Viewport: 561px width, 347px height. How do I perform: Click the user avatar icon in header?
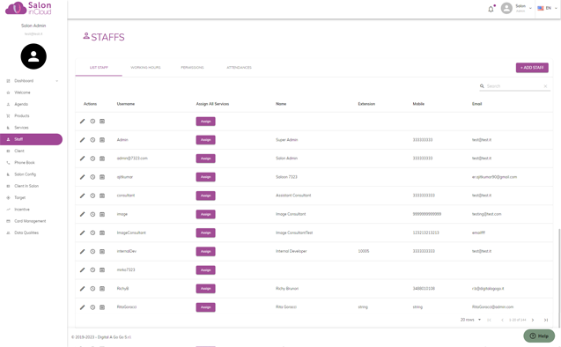coord(506,8)
